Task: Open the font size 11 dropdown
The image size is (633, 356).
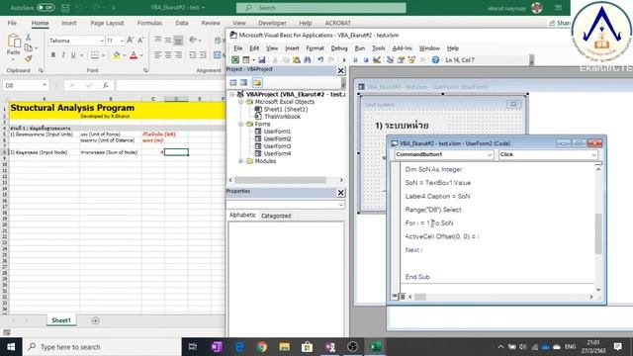Action: pos(122,41)
